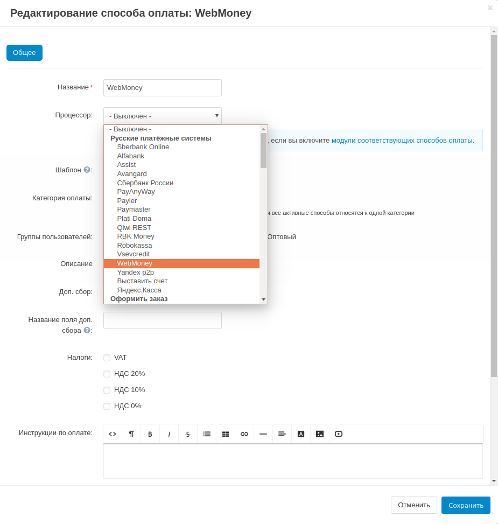Choose Яндекс.Касса in the processor list
The height and width of the screenshot is (524, 498).
point(139,290)
